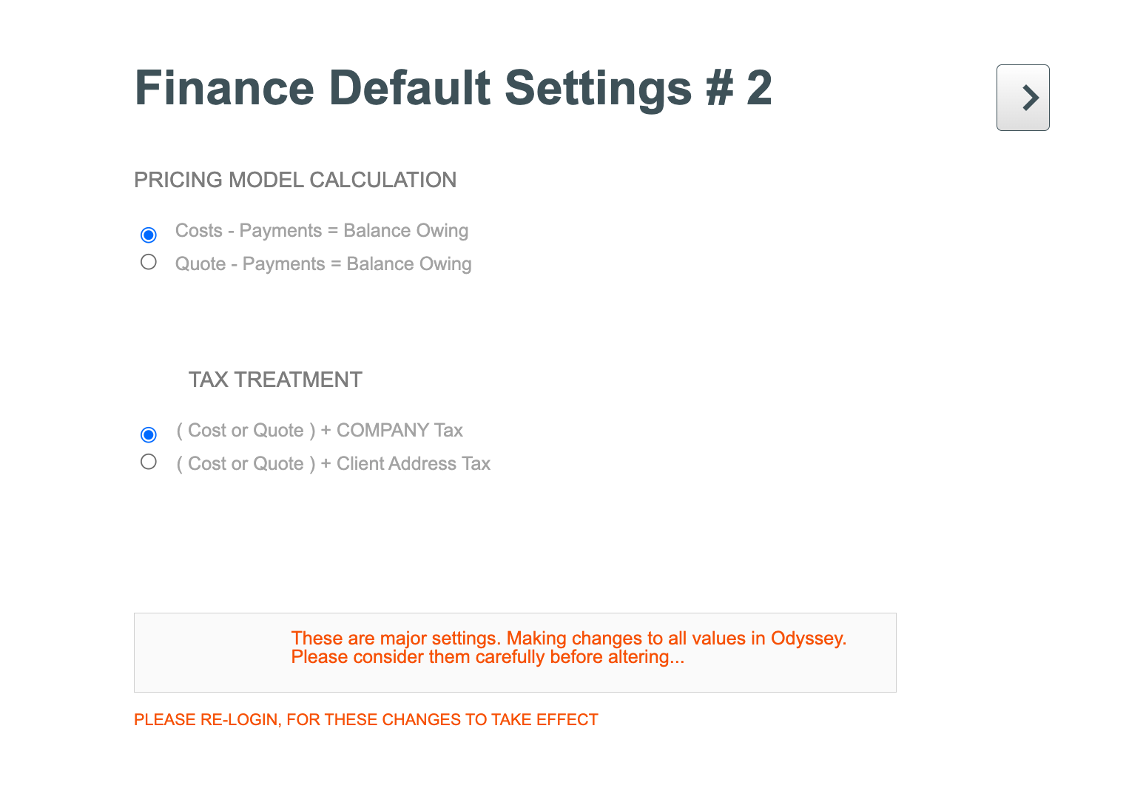Click the PRICING MODEL CALCULATION heading
The height and width of the screenshot is (811, 1126).
[295, 180]
